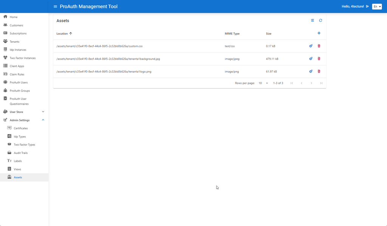
Task: Select the custom.css asset row path
Action: coord(99,46)
